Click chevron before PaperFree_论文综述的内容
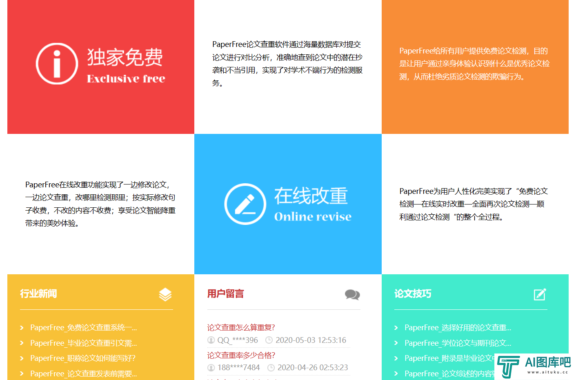This screenshot has height=380, width=576. point(396,374)
